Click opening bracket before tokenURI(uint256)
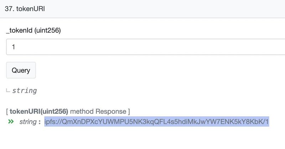The height and width of the screenshot is (149, 285). [7, 111]
